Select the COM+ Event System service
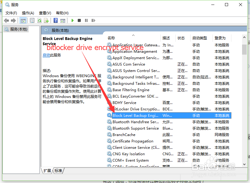This screenshot has height=183, width=250. point(169,160)
